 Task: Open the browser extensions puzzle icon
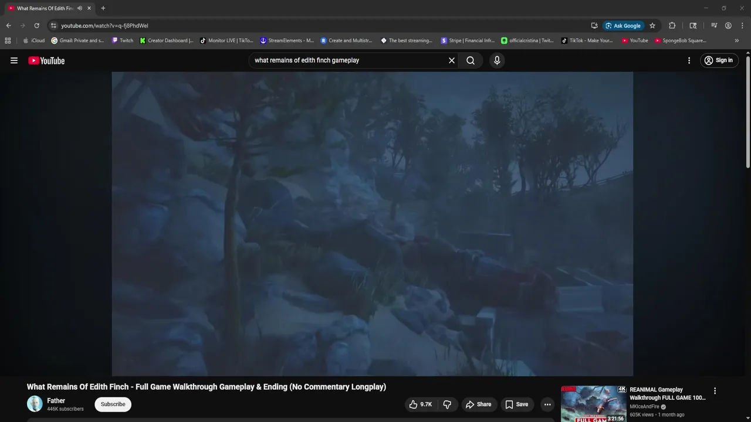pyautogui.click(x=672, y=26)
